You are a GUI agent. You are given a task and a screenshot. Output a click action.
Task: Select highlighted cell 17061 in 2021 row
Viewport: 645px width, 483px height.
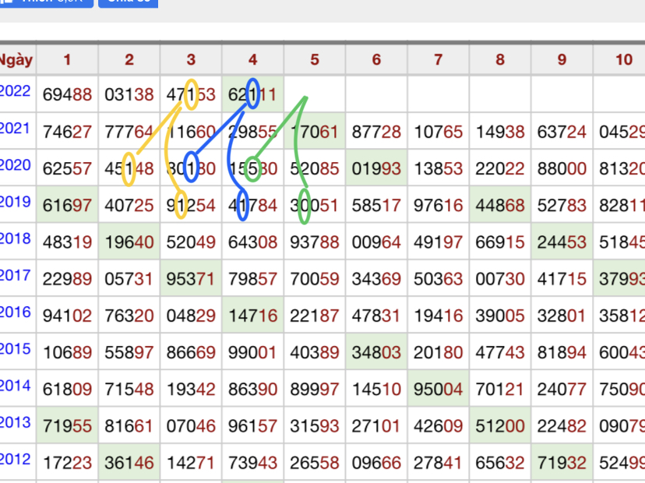pos(314,132)
